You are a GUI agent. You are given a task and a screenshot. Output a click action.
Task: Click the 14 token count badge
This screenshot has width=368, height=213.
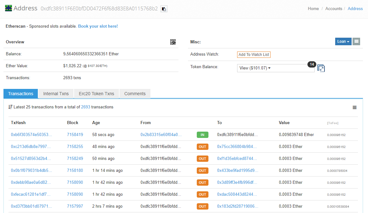[x=312, y=64]
